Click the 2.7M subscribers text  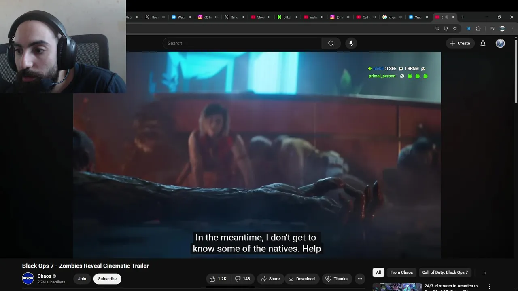(x=51, y=282)
